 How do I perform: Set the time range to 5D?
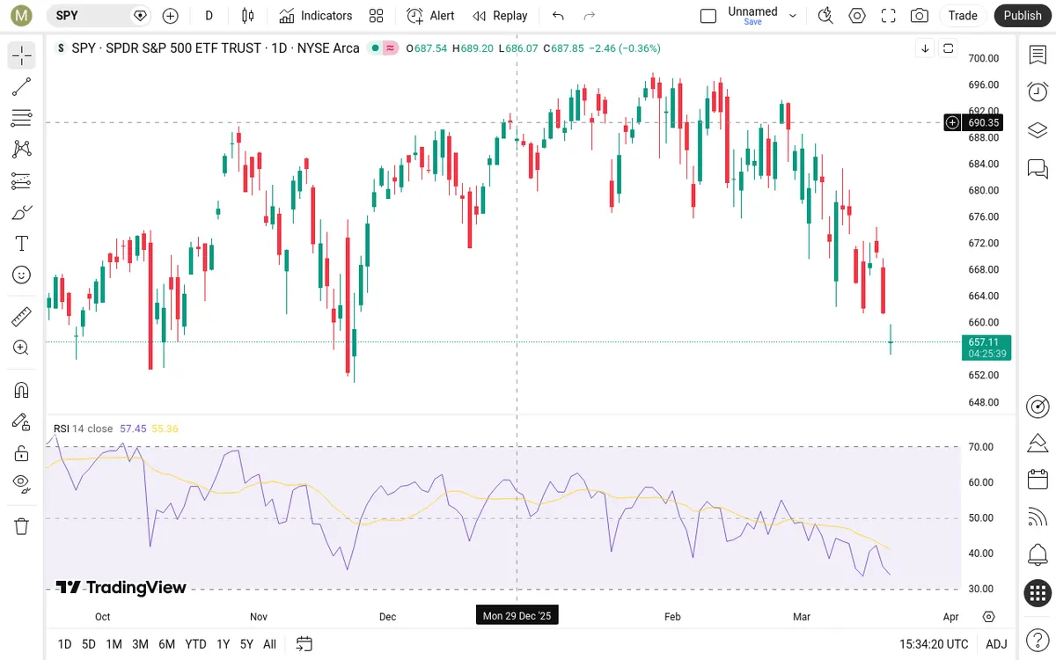tap(89, 644)
